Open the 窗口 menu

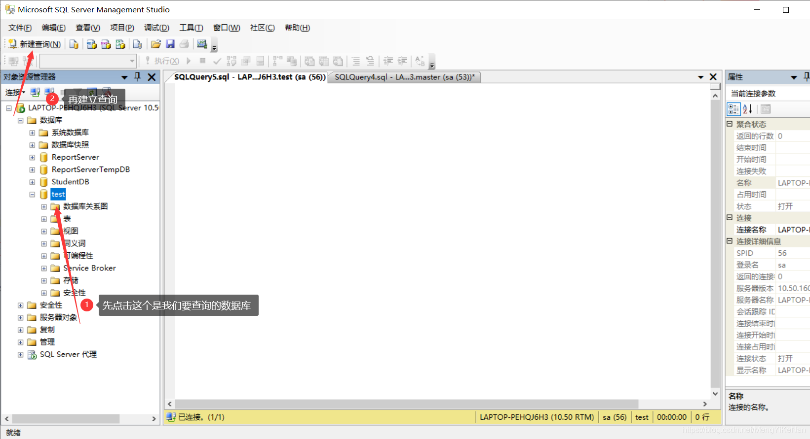[227, 28]
